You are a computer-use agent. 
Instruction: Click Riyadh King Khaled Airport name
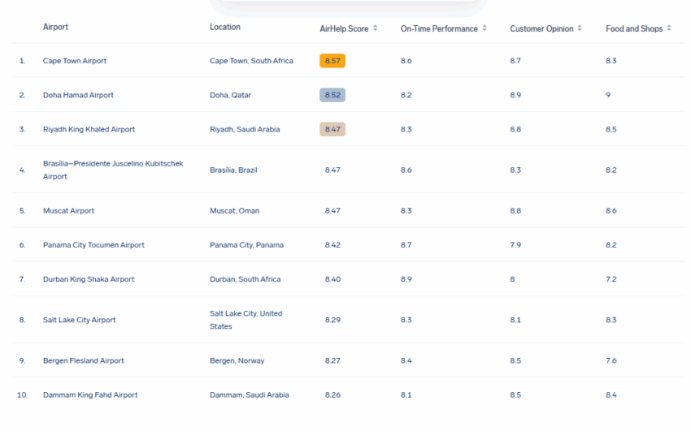point(89,129)
